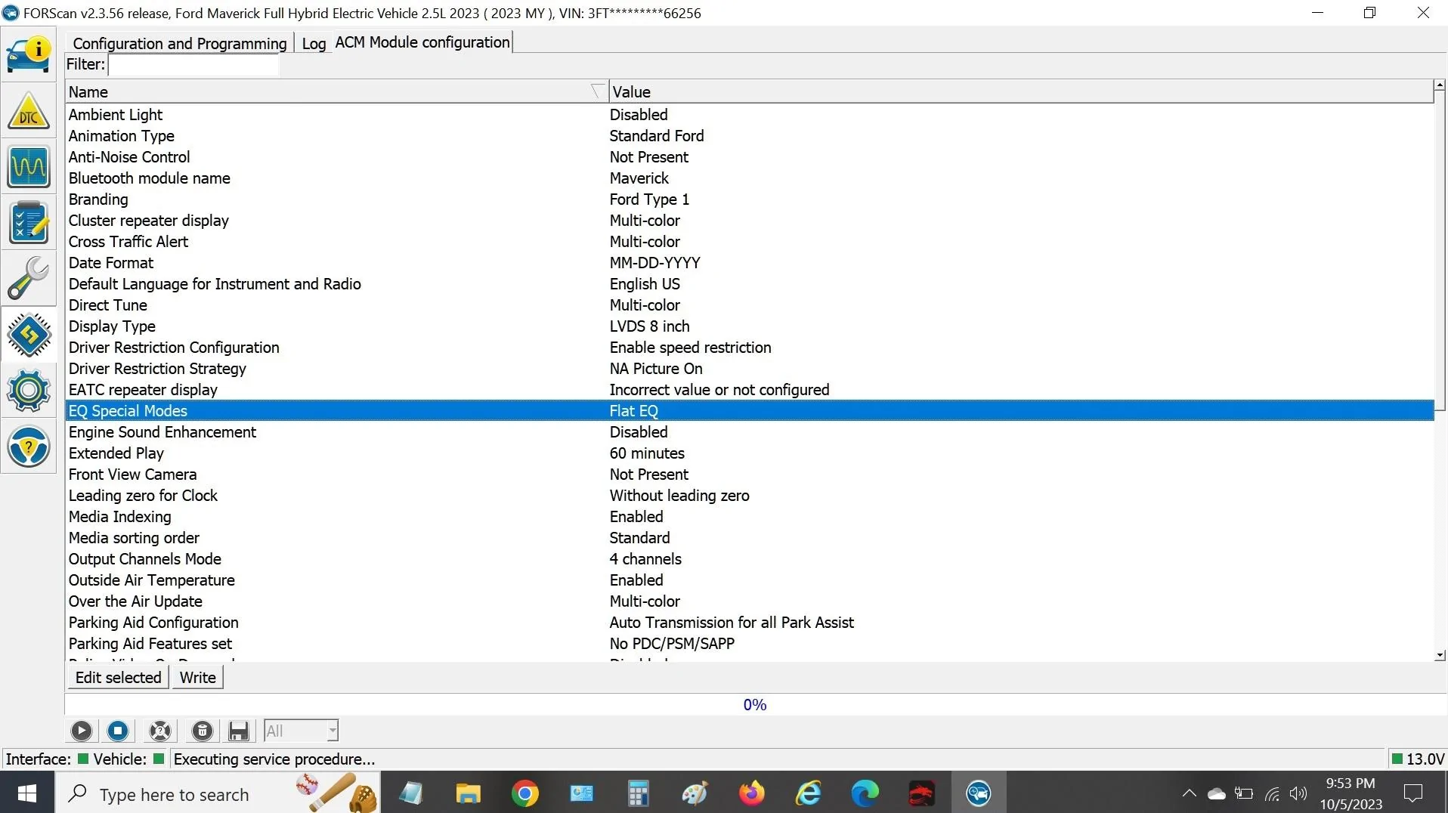Open the DTC trouble codes section
1448x813 pixels.
pos(29,110)
